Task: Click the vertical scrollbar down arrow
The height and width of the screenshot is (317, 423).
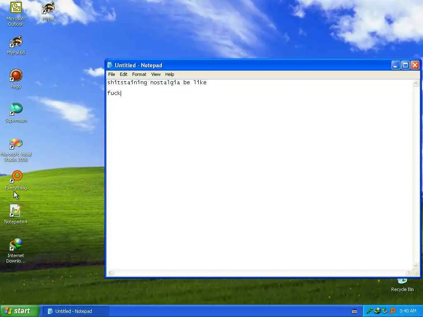Action: click(416, 265)
